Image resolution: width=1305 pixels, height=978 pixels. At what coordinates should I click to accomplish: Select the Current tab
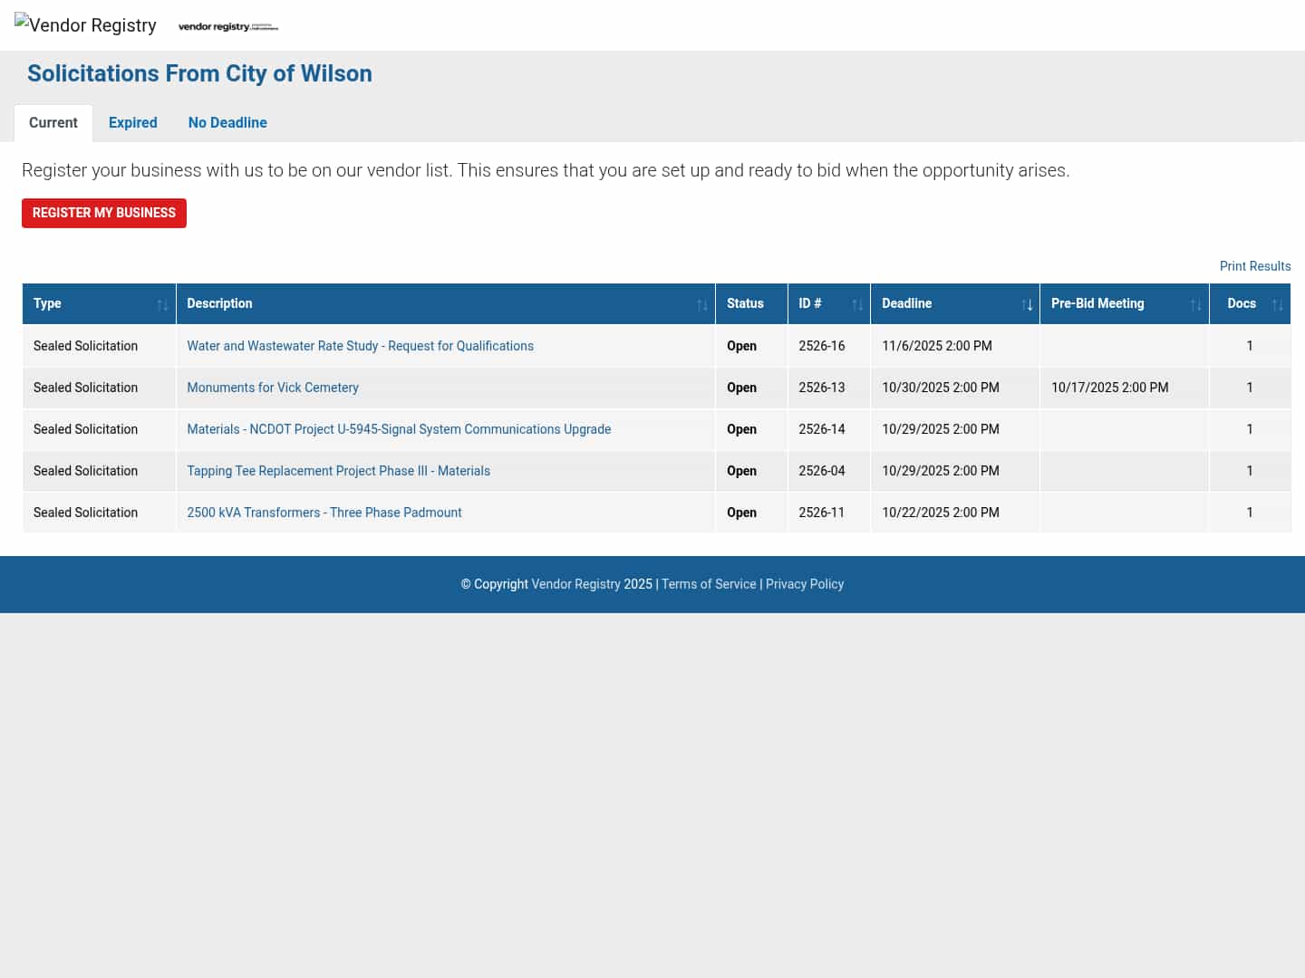(x=53, y=123)
